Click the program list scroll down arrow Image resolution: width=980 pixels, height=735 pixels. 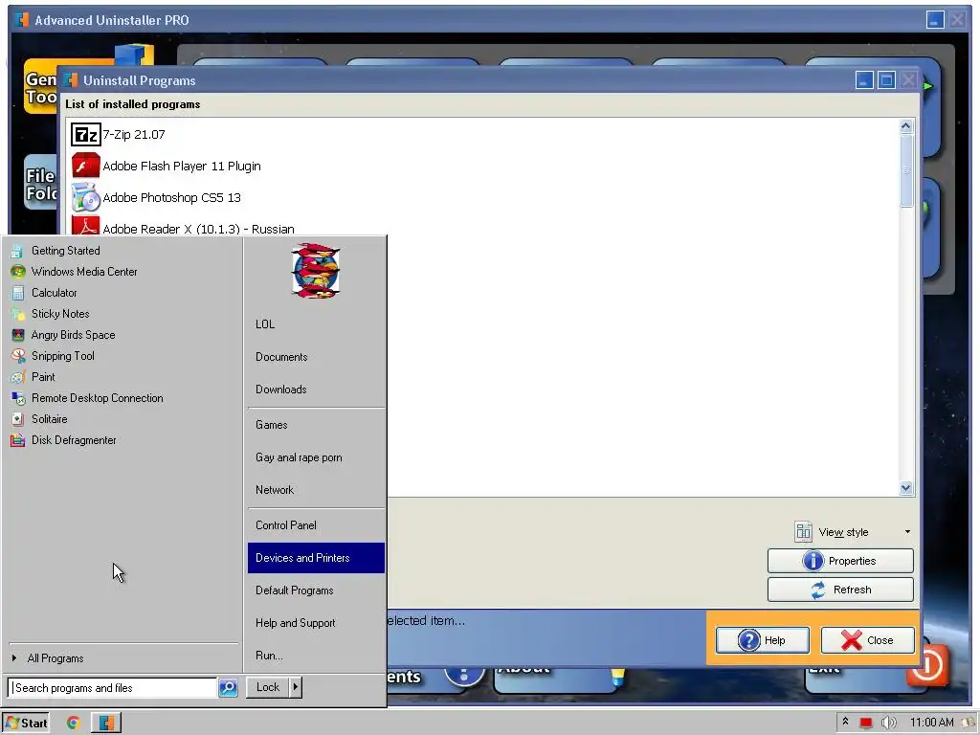(x=906, y=488)
